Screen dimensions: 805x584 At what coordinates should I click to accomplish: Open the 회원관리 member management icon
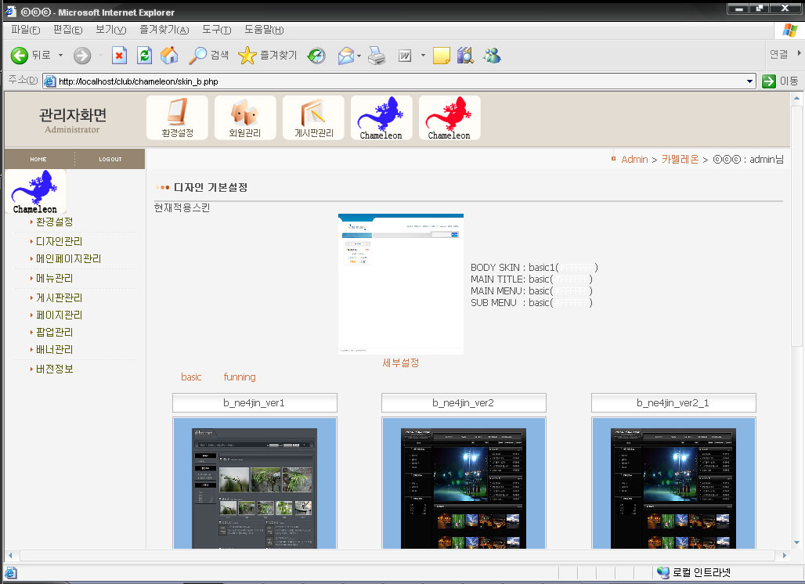tap(245, 117)
